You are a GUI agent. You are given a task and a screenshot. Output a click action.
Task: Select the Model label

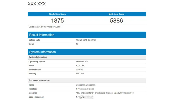(31, 65)
